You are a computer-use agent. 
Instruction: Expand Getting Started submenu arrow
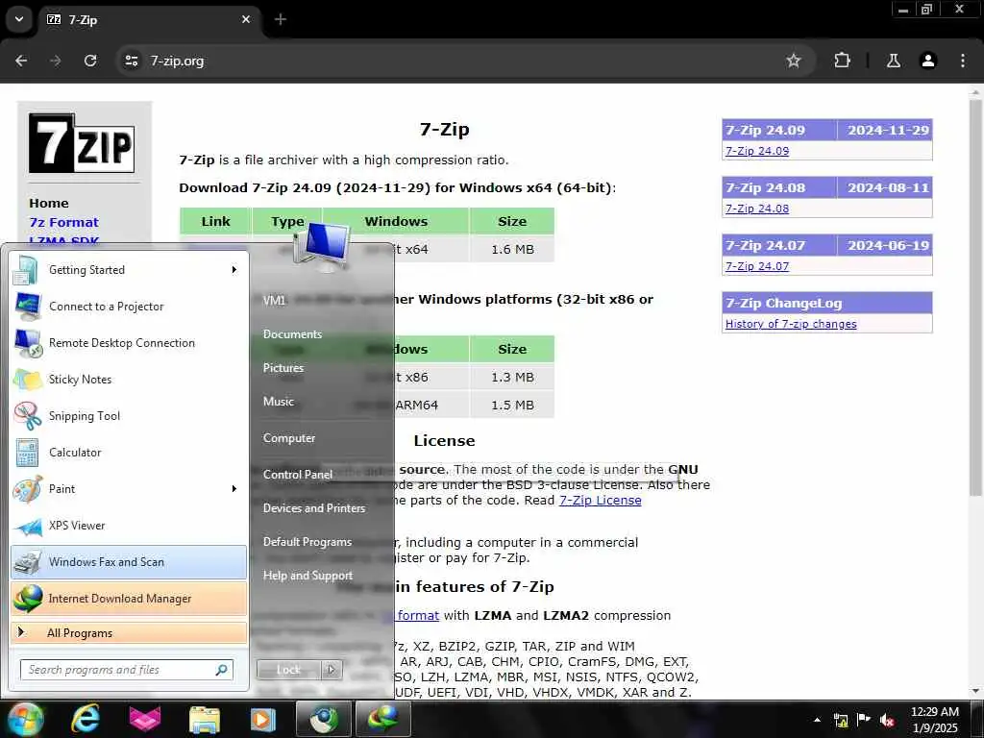(x=234, y=270)
